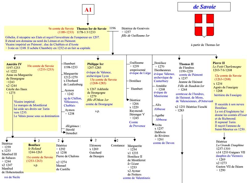Click the red "11e comte de Savoie" title
The height and width of the screenshot is (183, 247).
click(40, 157)
